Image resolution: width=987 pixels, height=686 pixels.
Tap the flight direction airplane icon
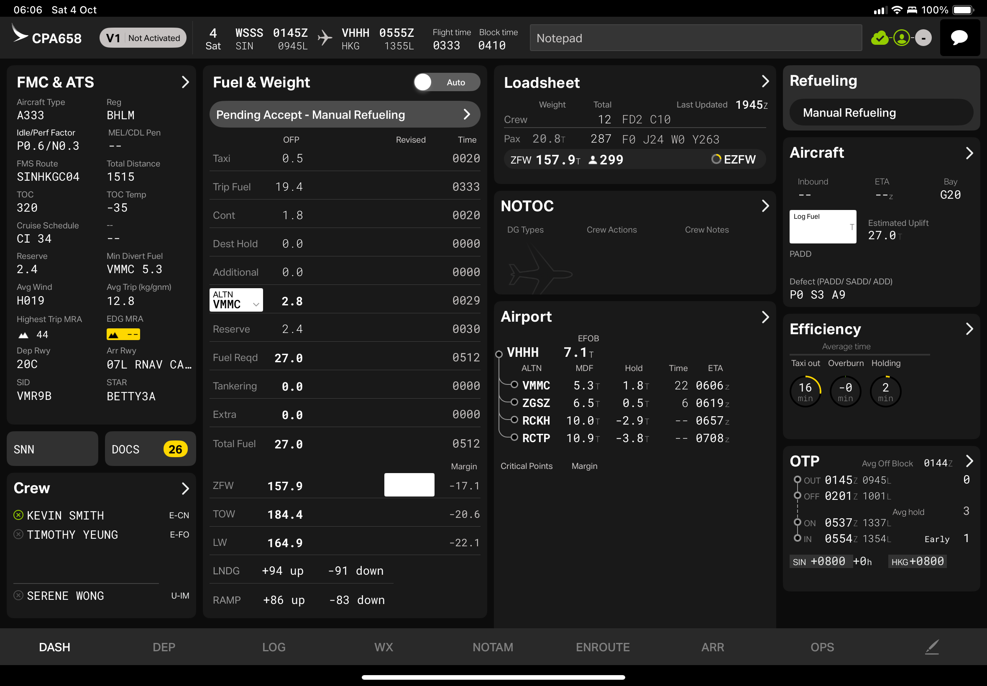[x=325, y=38]
